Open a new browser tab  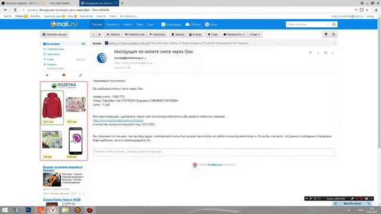(x=122, y=3)
